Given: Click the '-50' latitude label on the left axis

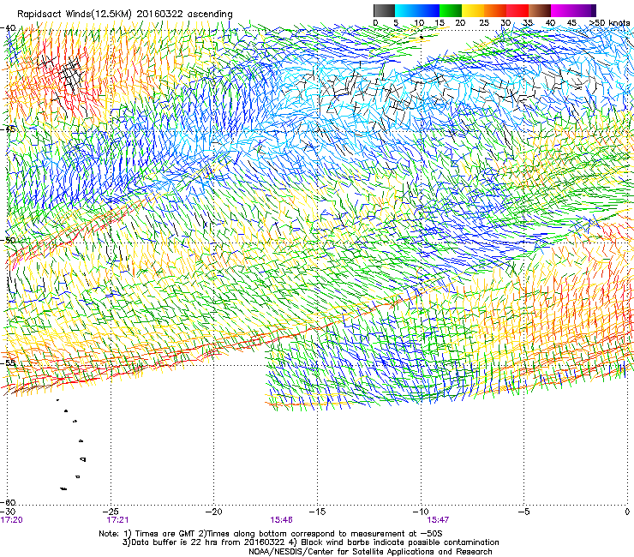Looking at the screenshot, I should (8, 240).
